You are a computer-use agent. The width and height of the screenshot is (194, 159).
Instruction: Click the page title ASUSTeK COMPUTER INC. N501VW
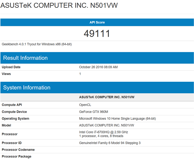click(59, 5)
